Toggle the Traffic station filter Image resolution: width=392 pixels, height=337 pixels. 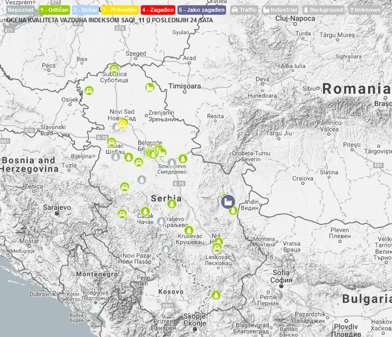(244, 10)
